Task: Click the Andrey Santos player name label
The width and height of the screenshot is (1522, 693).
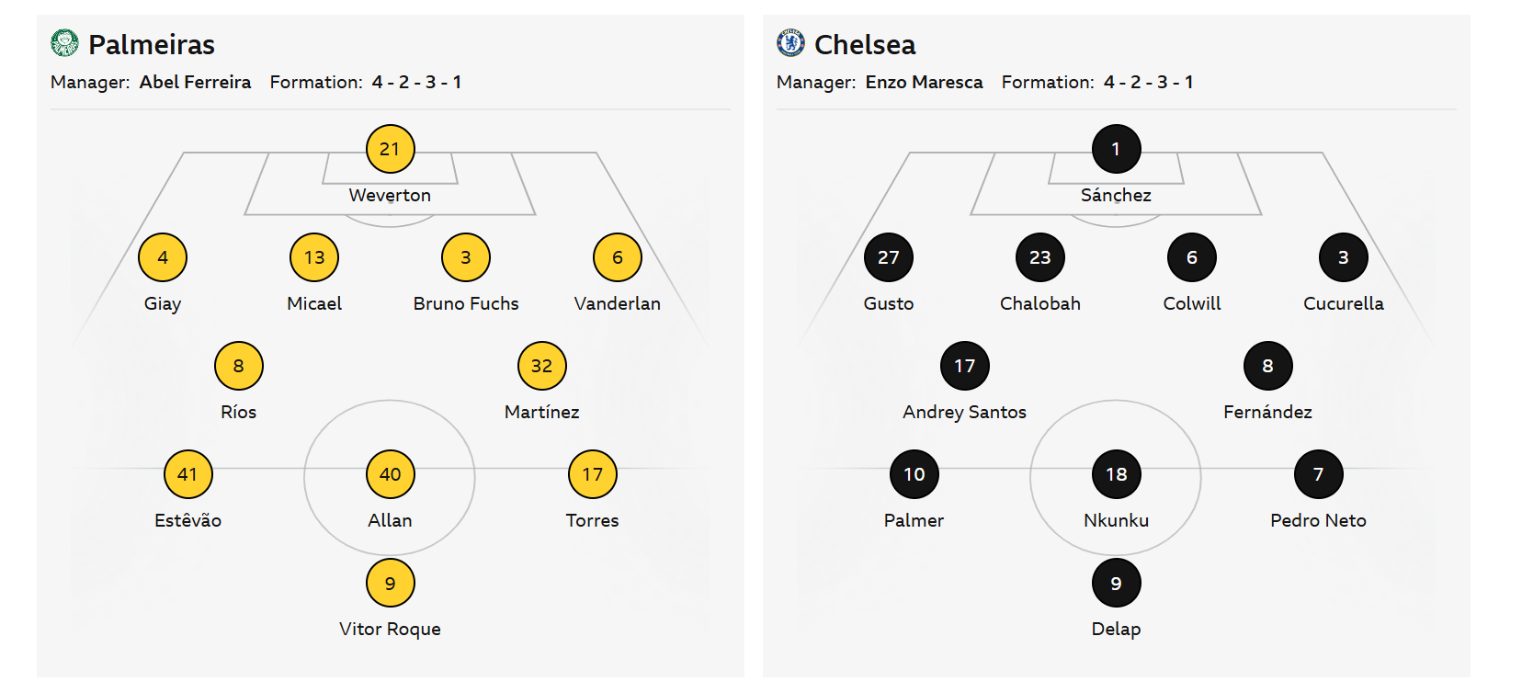Action: 964,412
